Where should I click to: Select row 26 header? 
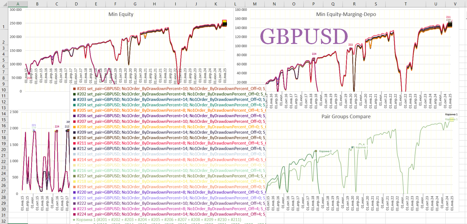(4, 185)
